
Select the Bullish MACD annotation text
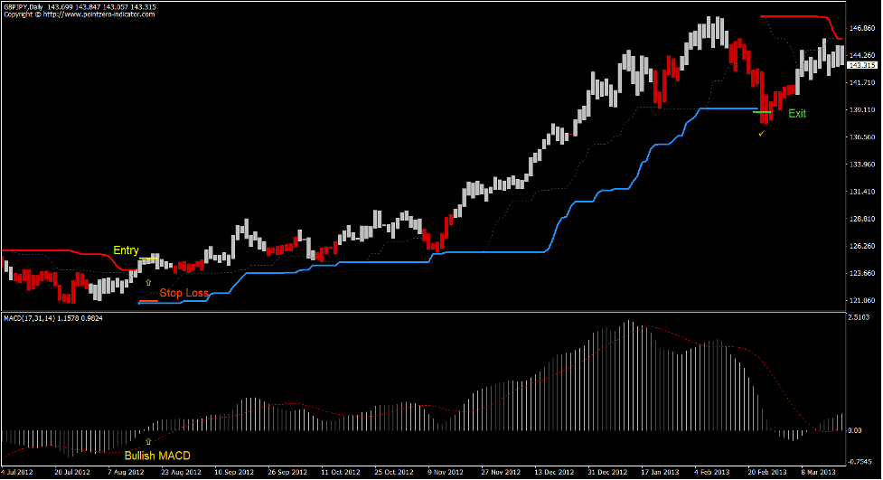coord(157,455)
